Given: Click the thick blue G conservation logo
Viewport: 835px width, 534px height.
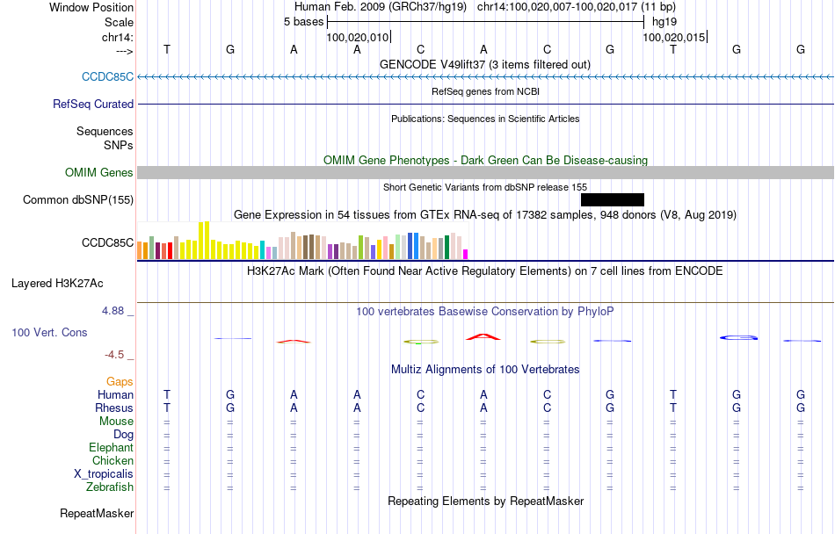Looking at the screenshot, I should click(738, 337).
